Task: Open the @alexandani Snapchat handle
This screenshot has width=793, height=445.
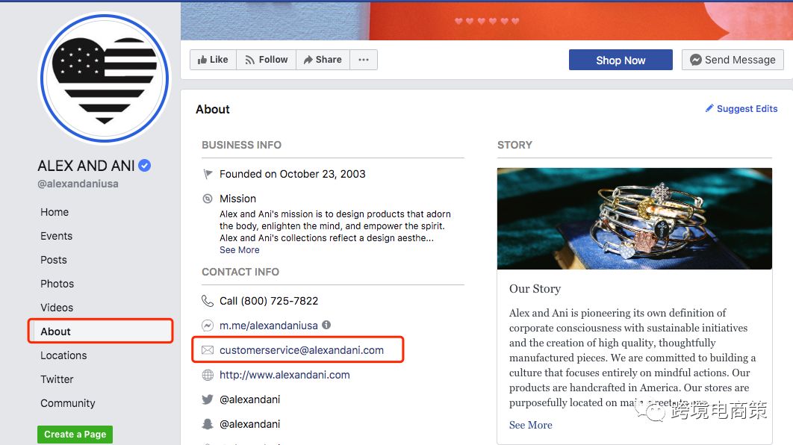Action: coord(250,424)
